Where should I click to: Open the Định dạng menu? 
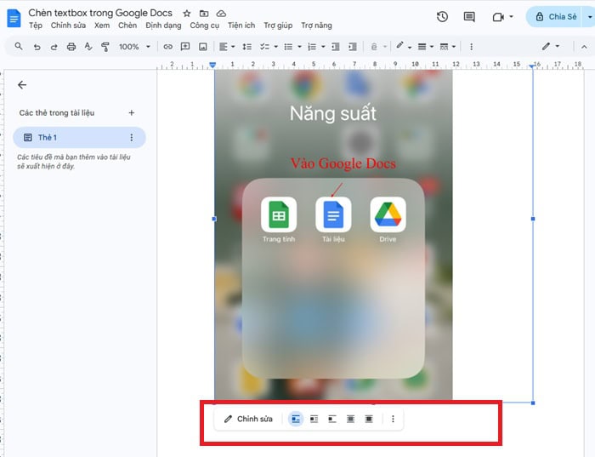[163, 26]
